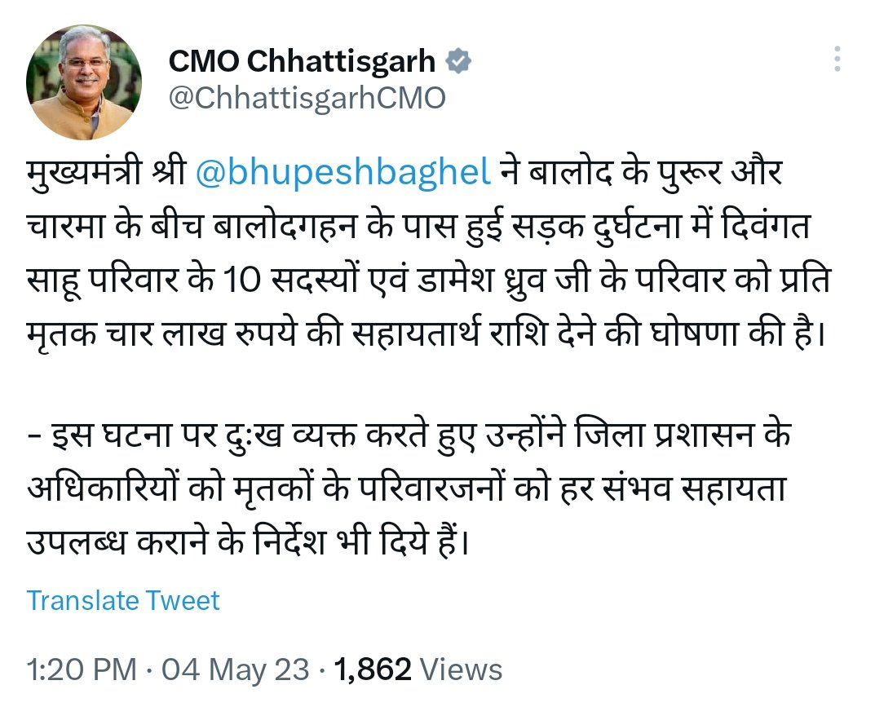The height and width of the screenshot is (707, 875).
Task: Open the three-dot more options menu
Action: tap(837, 60)
